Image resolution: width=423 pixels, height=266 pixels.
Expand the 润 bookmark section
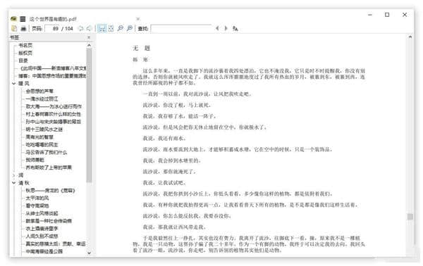14,175
